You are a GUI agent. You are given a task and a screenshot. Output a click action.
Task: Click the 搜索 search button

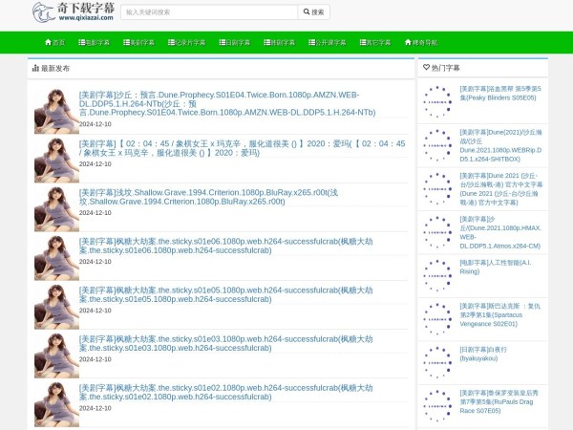[x=314, y=12]
